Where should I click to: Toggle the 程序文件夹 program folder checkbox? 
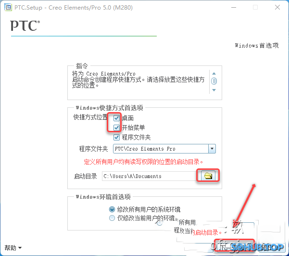click(x=116, y=137)
